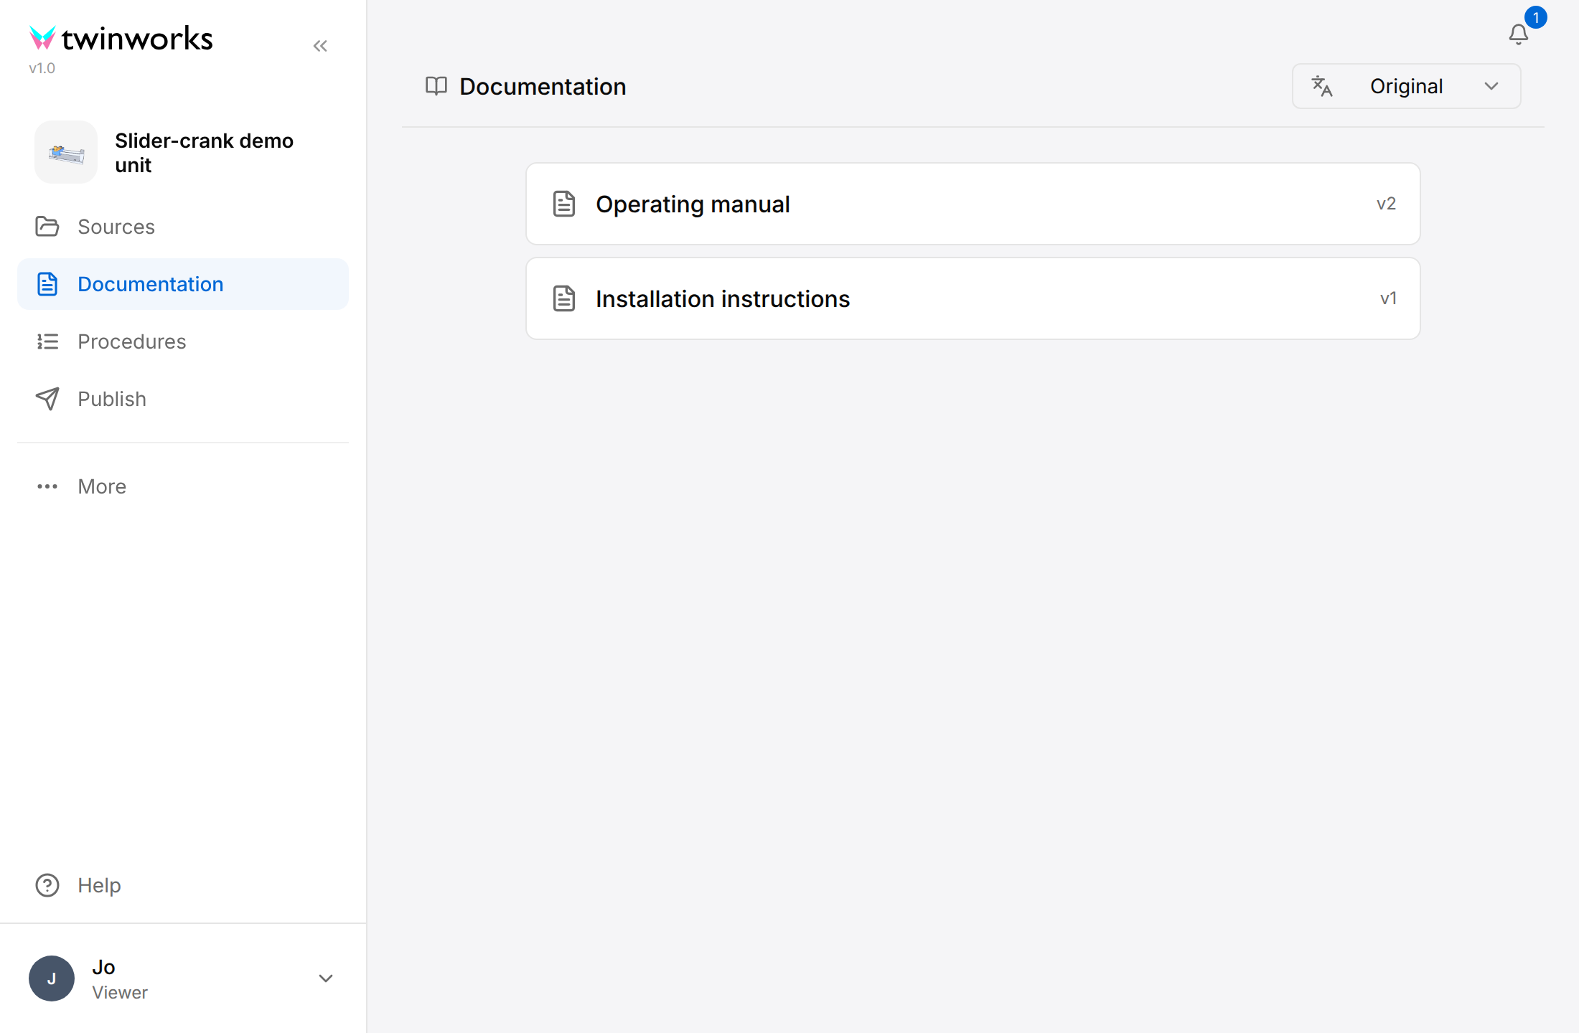Select Documentation in the sidebar
Image resolution: width=1579 pixels, height=1033 pixels.
(x=183, y=284)
